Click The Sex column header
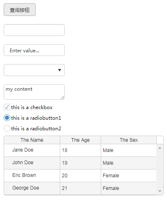Image resolution: width=167 pixels, height=201 pixels. click(129, 140)
